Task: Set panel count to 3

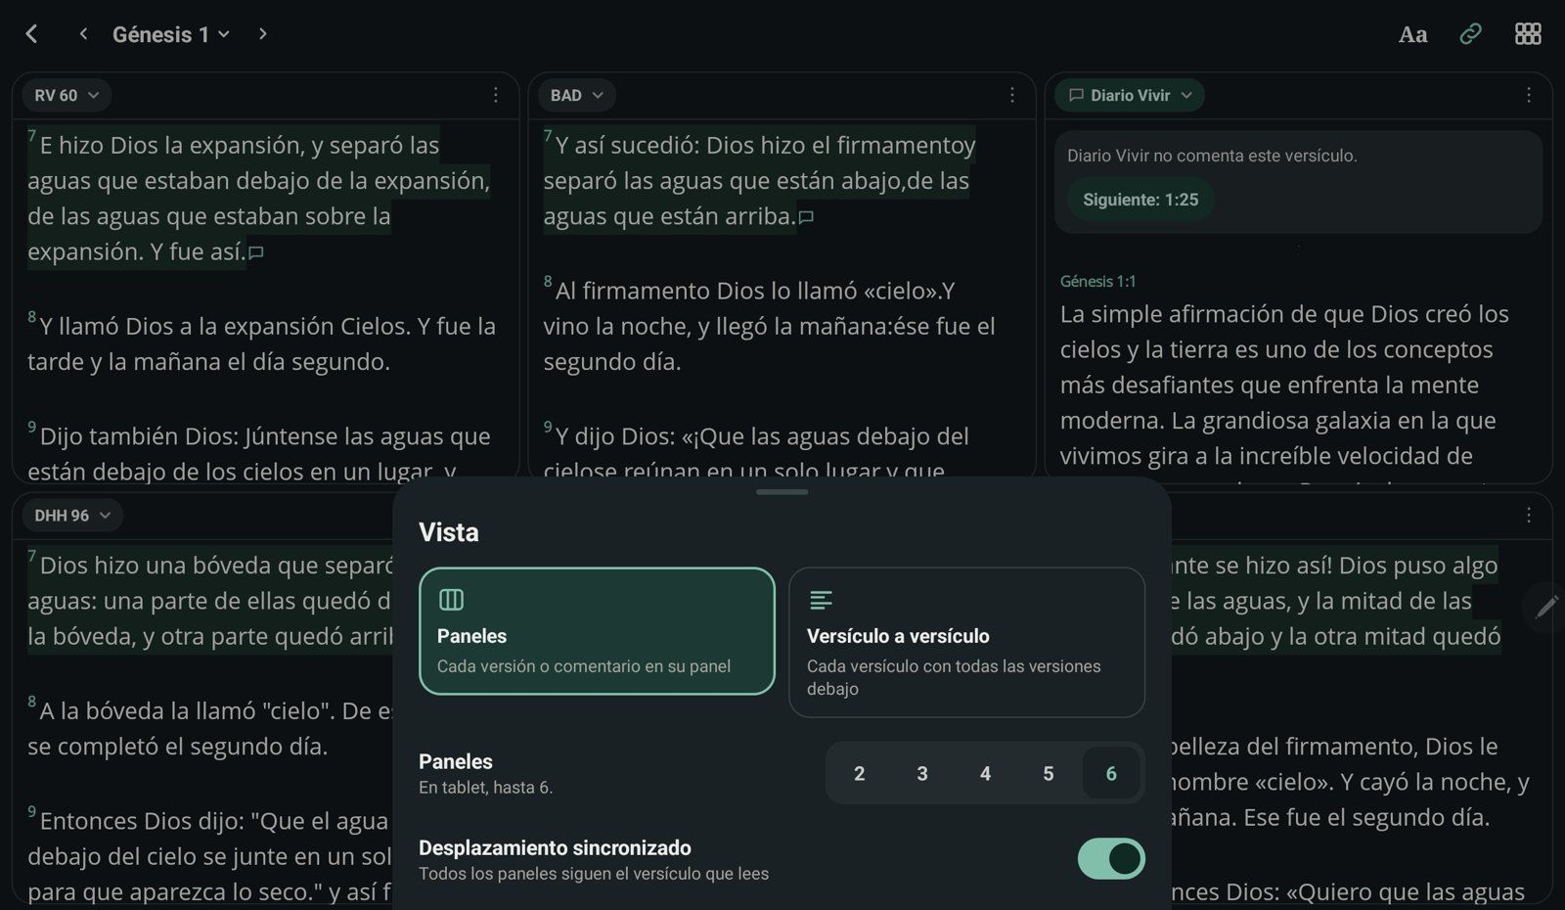Action: click(x=922, y=774)
